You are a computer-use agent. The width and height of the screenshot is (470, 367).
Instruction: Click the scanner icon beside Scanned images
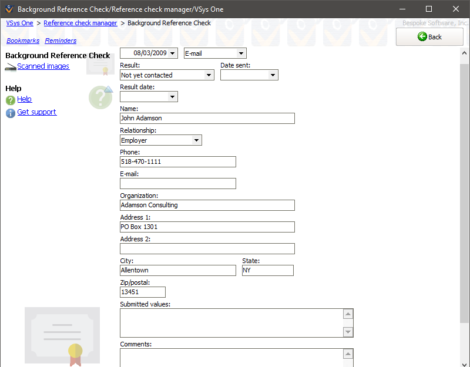[11, 66]
